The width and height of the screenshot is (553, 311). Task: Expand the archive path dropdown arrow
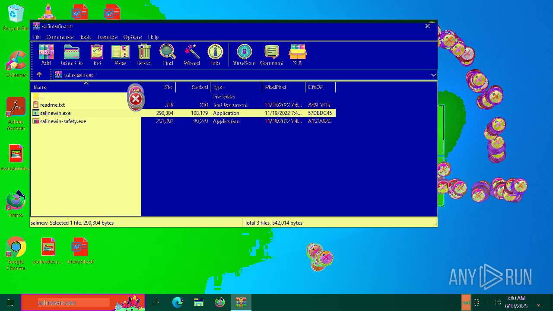433,75
